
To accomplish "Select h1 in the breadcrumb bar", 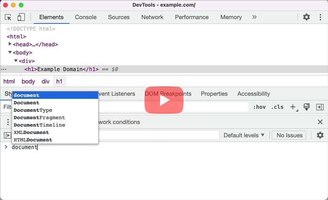I will pyautogui.click(x=59, y=81).
